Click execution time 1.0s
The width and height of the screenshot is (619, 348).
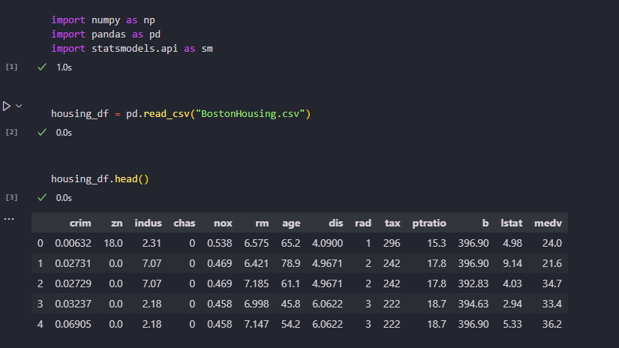(64, 67)
